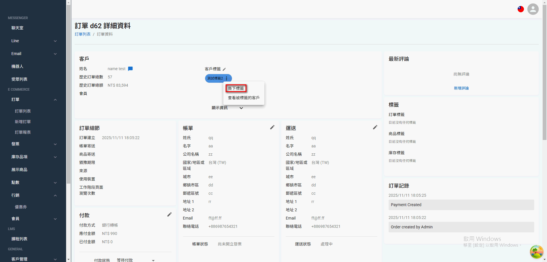Open 受眾列表 sidebar item
Viewport: 547px width, 262px height.
coord(19,79)
